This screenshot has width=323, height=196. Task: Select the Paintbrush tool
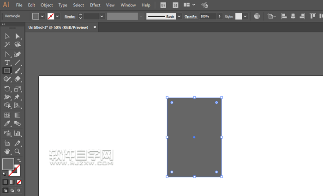click(18, 71)
